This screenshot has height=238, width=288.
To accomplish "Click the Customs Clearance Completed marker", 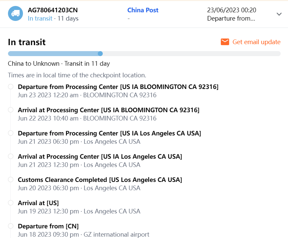I will (11, 180).
